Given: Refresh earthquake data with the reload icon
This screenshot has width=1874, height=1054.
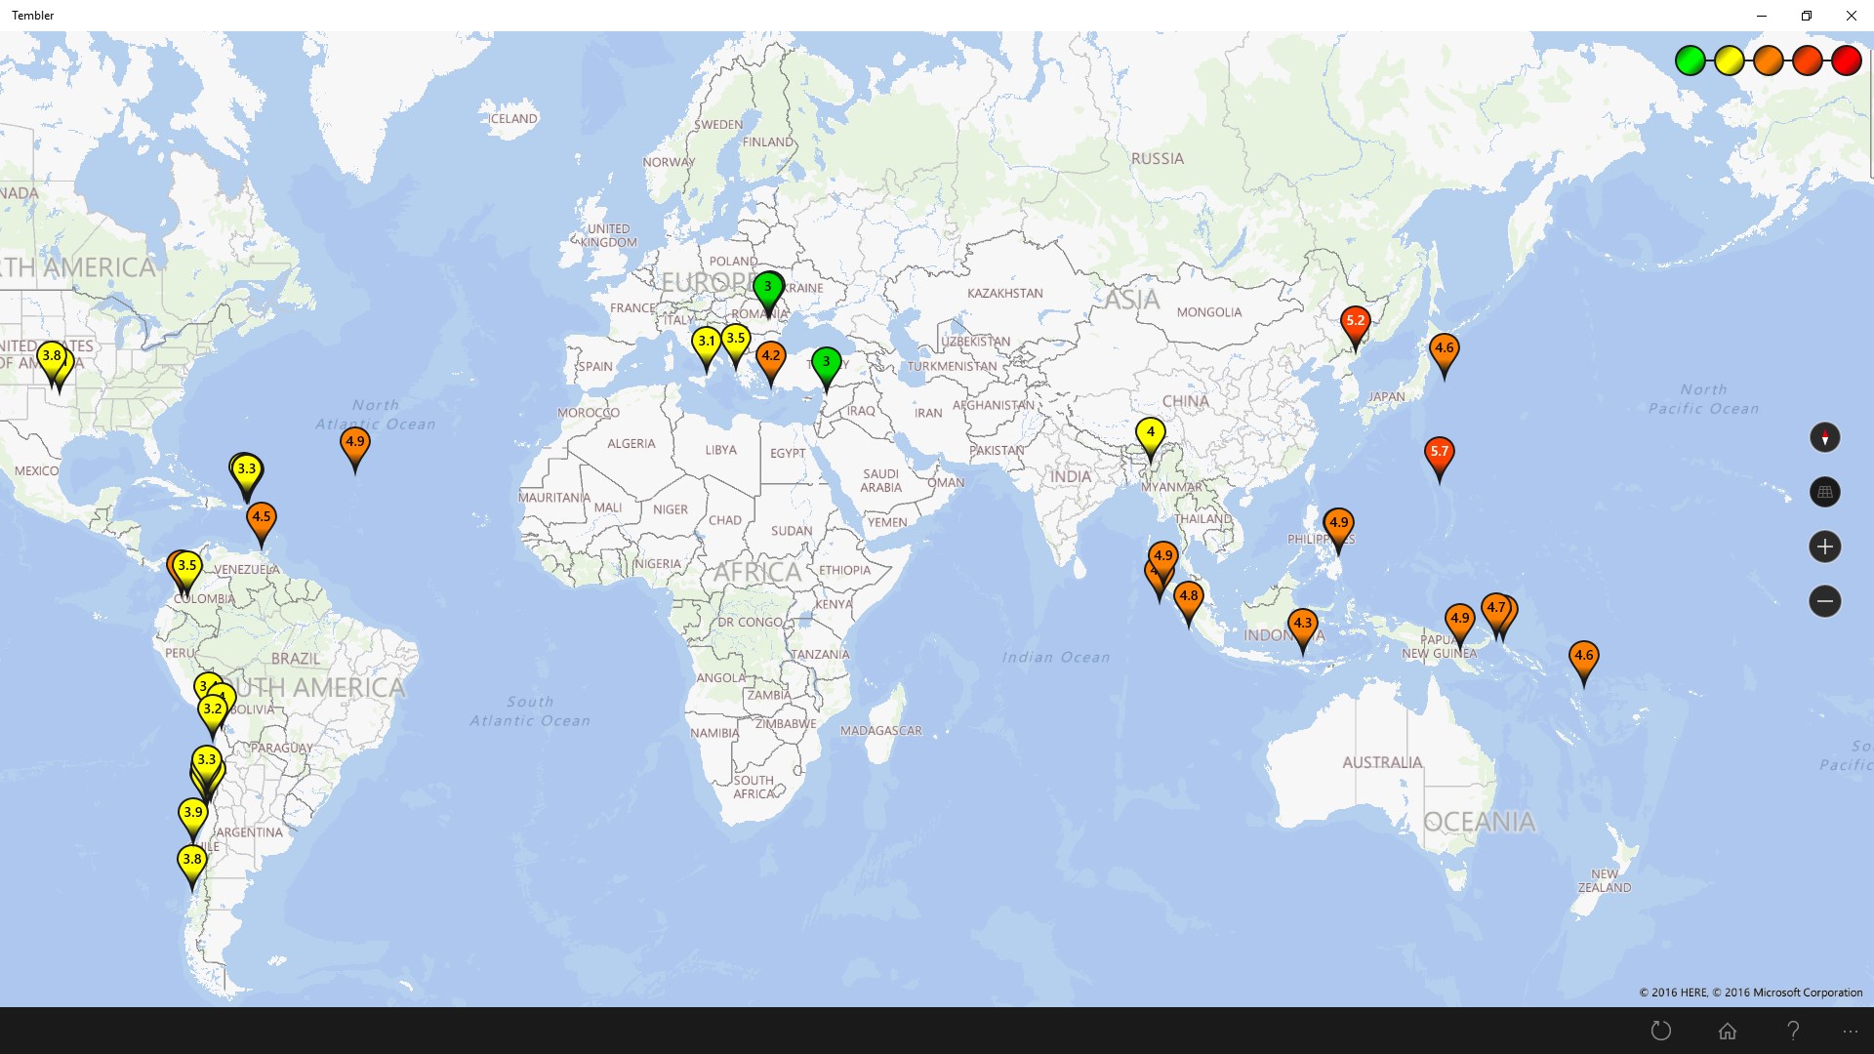Looking at the screenshot, I should click(1660, 1031).
